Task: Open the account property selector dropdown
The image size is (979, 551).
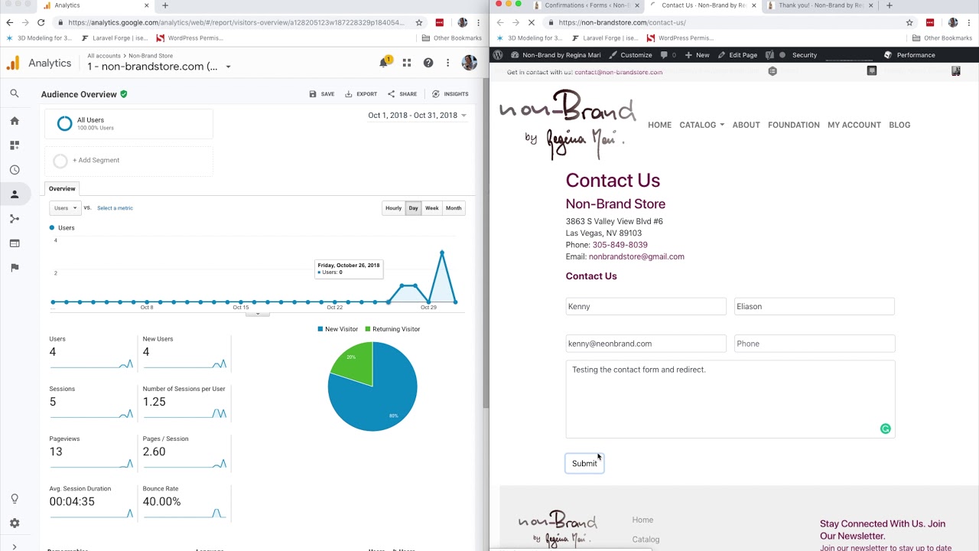Action: click(x=159, y=67)
